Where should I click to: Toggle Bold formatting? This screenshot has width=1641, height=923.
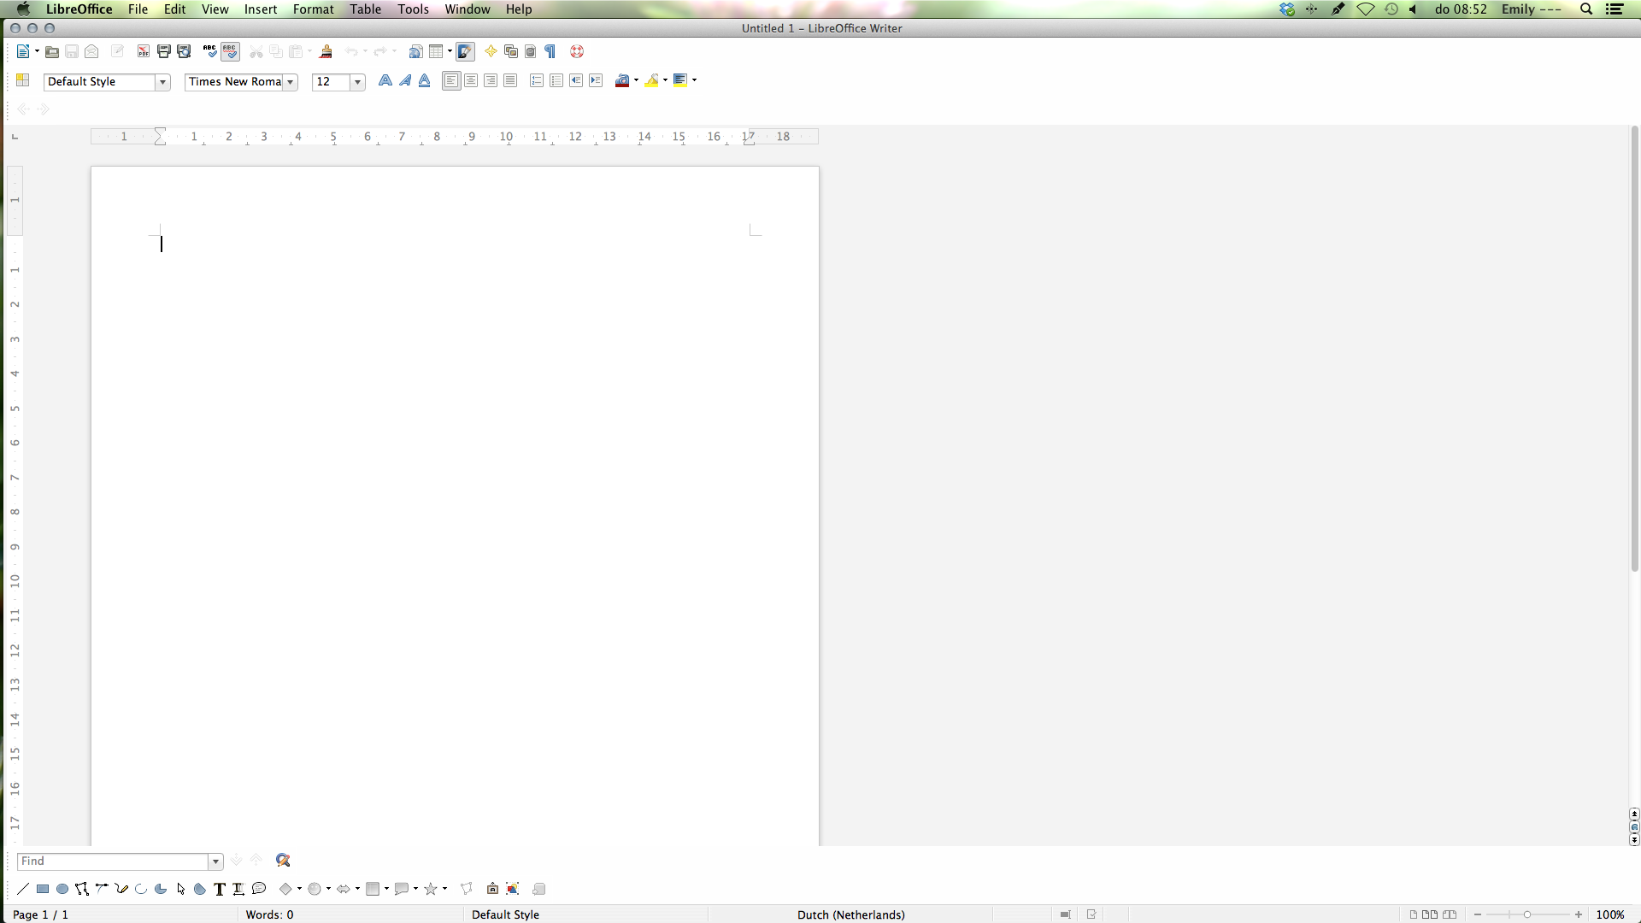point(385,80)
